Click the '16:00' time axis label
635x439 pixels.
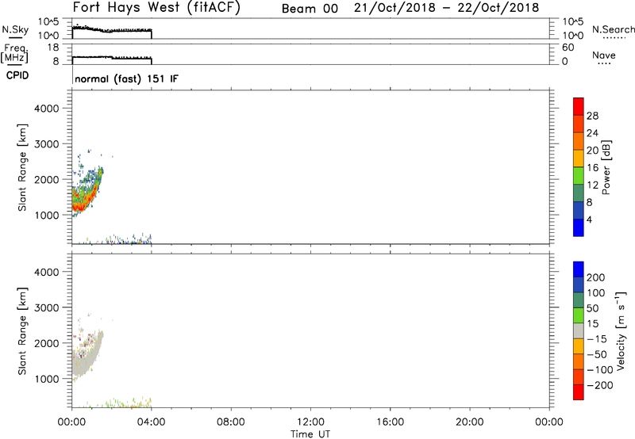390,422
